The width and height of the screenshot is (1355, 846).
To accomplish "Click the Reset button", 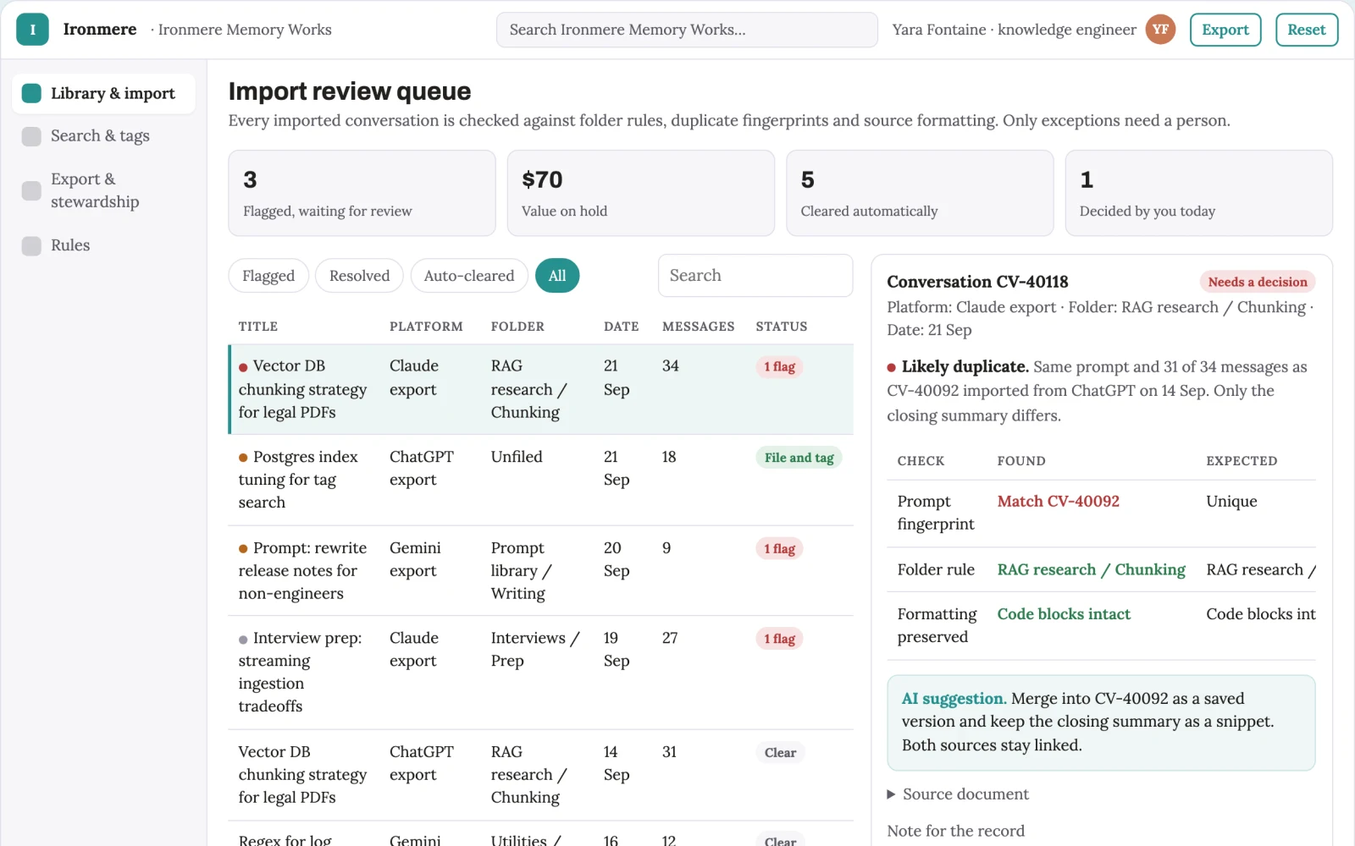I will coord(1307,30).
